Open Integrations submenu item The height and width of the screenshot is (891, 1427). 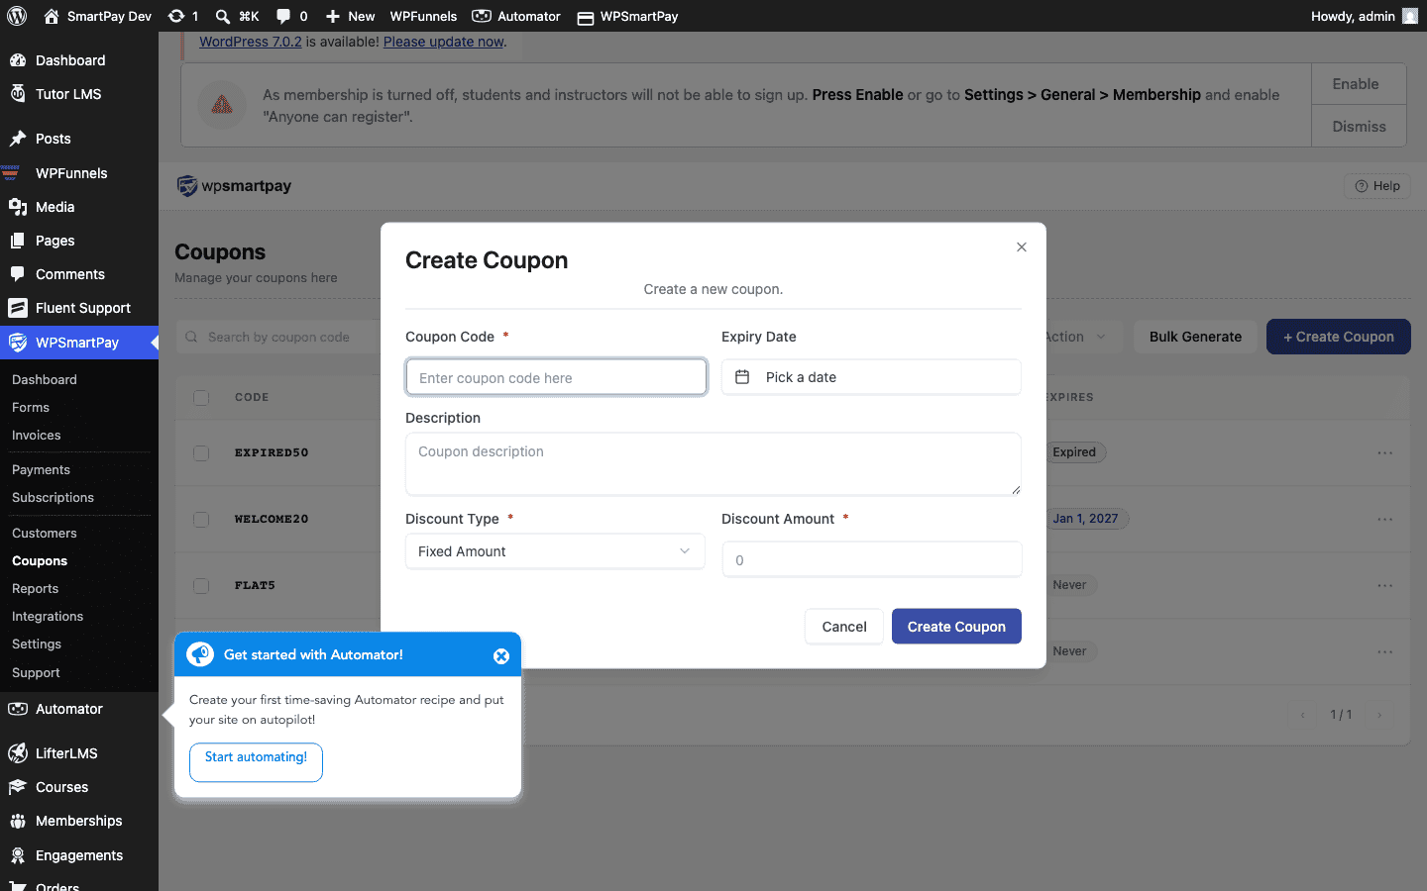coord(48,616)
